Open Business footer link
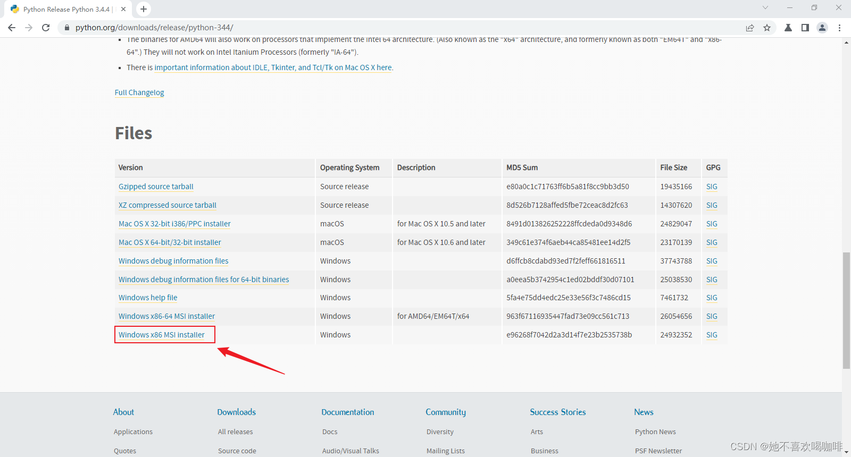The width and height of the screenshot is (851, 457). tap(545, 451)
